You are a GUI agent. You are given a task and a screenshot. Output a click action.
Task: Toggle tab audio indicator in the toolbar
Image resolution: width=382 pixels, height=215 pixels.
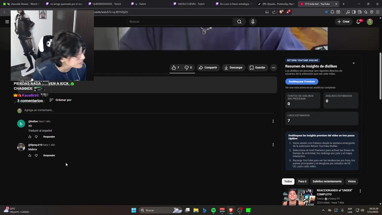click(x=326, y=12)
